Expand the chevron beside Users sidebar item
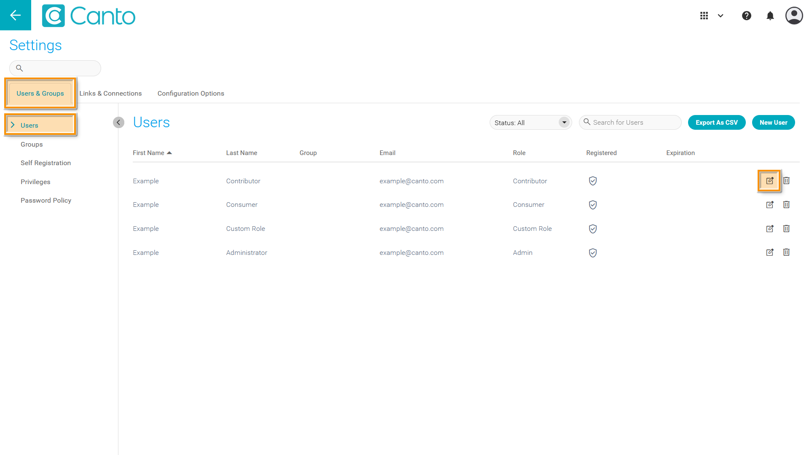The image size is (809, 455). (x=13, y=125)
